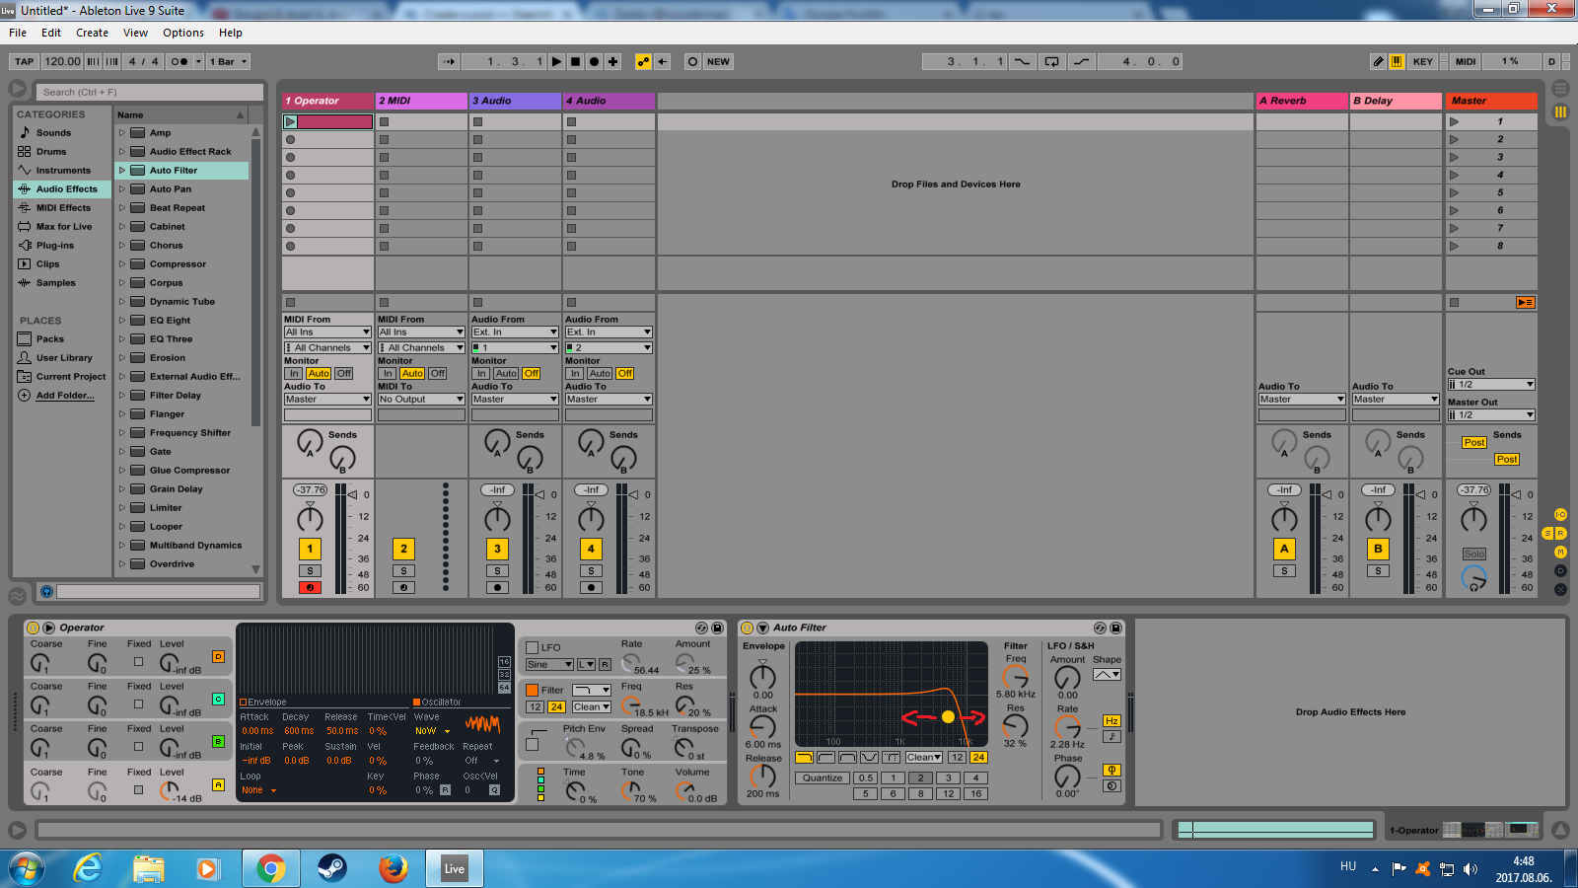
Task: Open Firefox from the taskbar
Action: pos(393,868)
